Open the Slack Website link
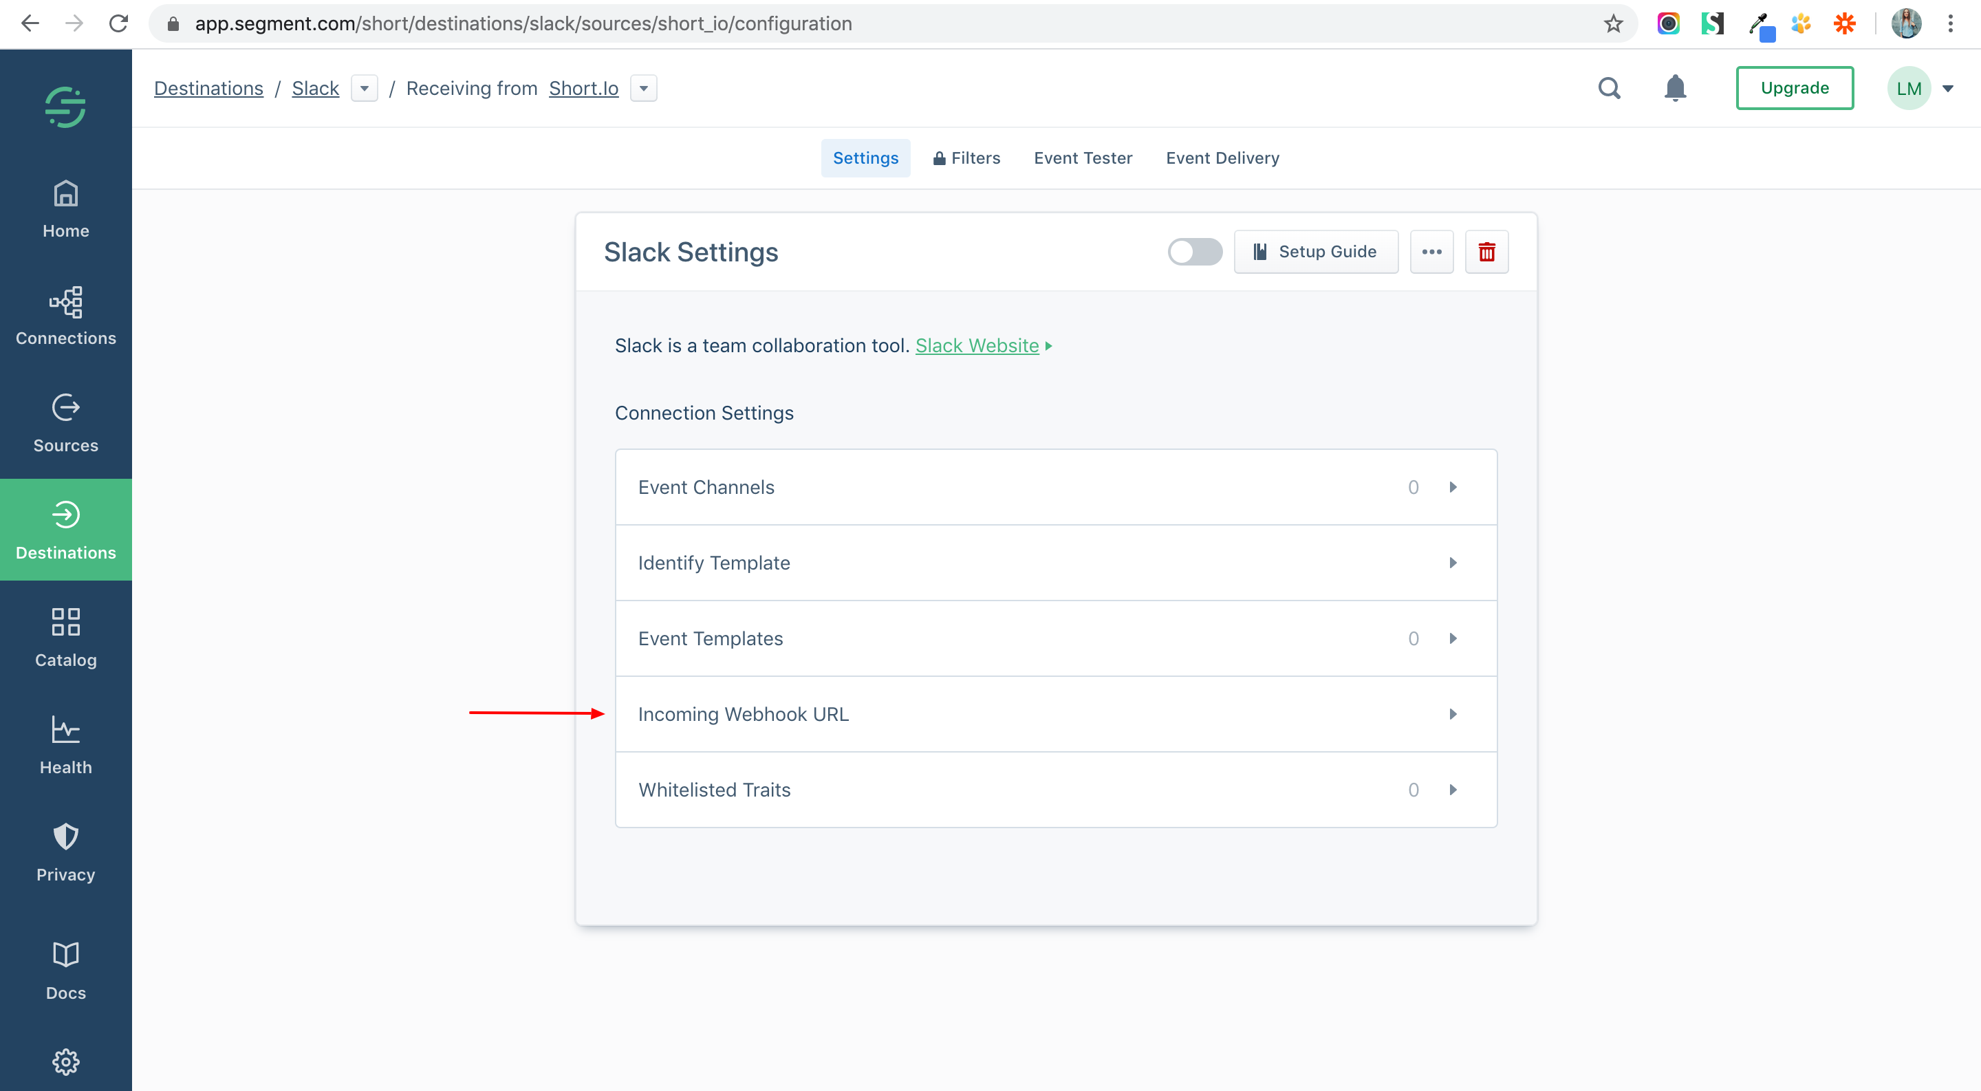Viewport: 1981px width, 1091px height. tap(977, 346)
